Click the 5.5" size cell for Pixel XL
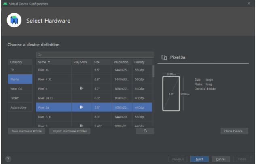 (x=102, y=70)
